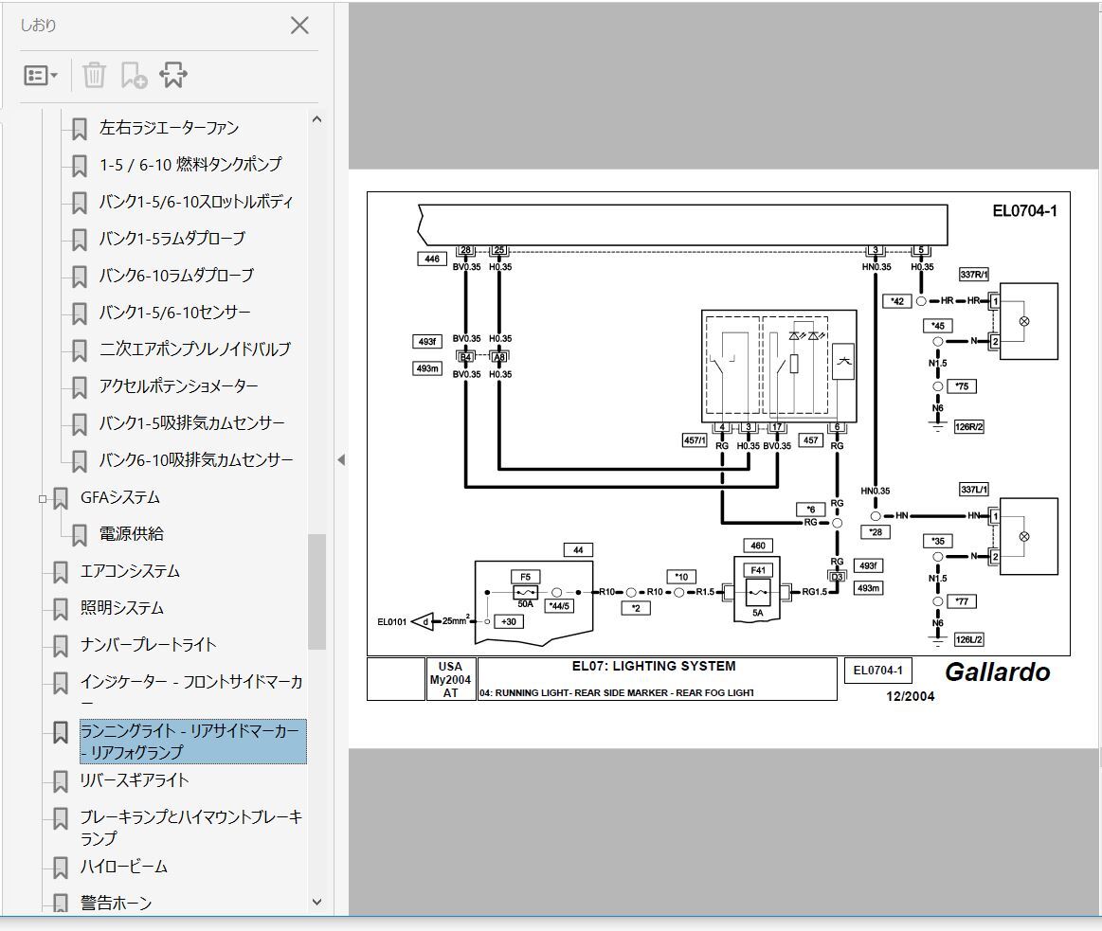This screenshot has width=1102, height=931.
Task: Click the EL07: LIGHTING SYSTEM heading text
Action: click(654, 666)
